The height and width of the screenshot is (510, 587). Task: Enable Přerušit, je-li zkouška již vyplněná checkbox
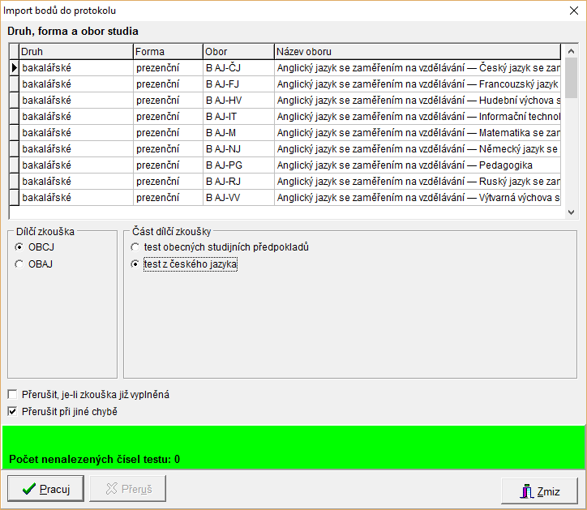click(12, 395)
